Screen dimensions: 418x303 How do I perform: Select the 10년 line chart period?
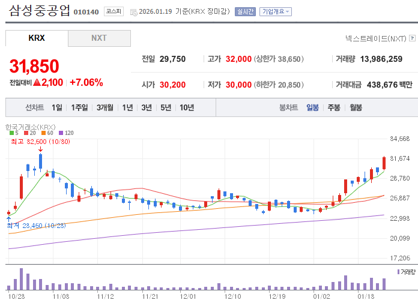pyautogui.click(x=187, y=107)
